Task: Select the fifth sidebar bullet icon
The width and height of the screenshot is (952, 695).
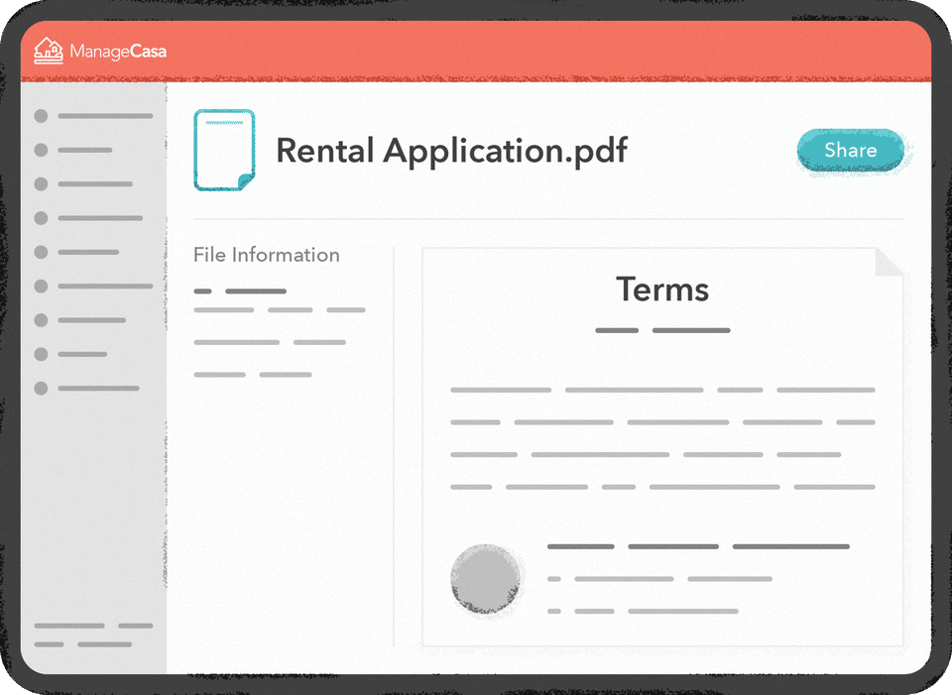Action: tap(41, 252)
